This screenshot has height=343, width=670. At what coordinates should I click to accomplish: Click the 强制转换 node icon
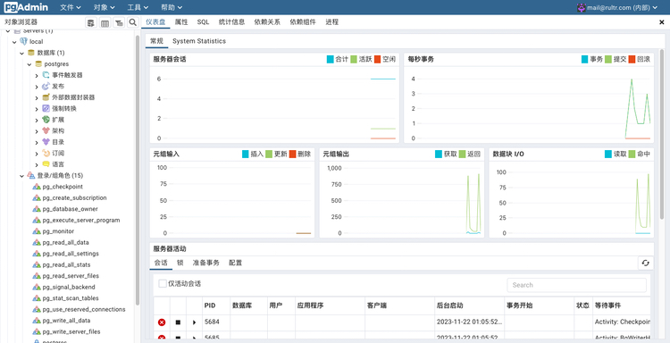click(46, 108)
